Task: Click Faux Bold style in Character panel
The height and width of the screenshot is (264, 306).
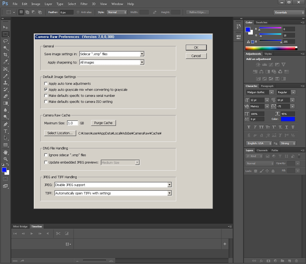Action: pyautogui.click(x=249, y=127)
